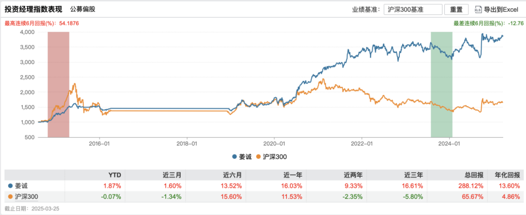
Task: Click the blue dot beside 姜诚 in the legend
Action: point(234,157)
